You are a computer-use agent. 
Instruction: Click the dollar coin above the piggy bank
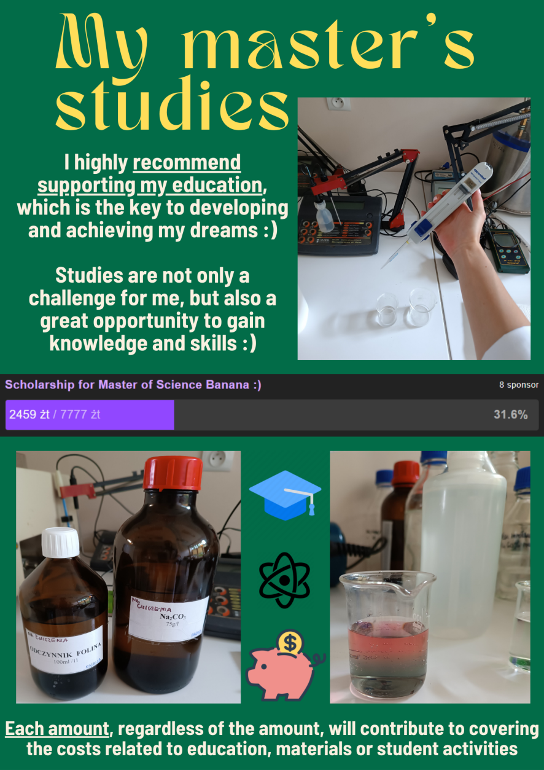click(x=291, y=643)
